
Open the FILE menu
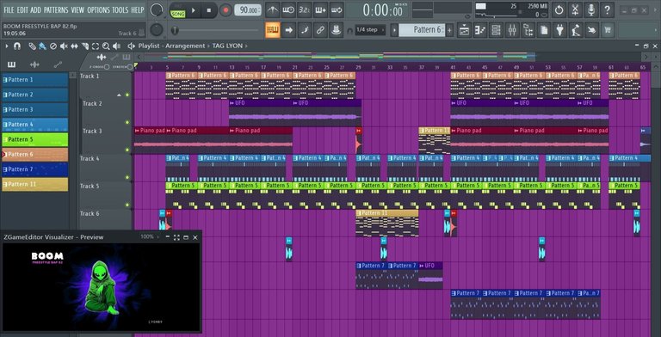click(x=9, y=9)
